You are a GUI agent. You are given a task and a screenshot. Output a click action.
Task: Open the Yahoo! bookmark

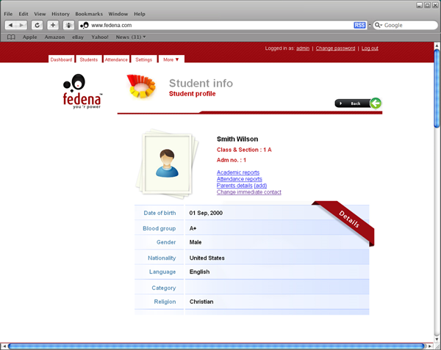pos(100,37)
